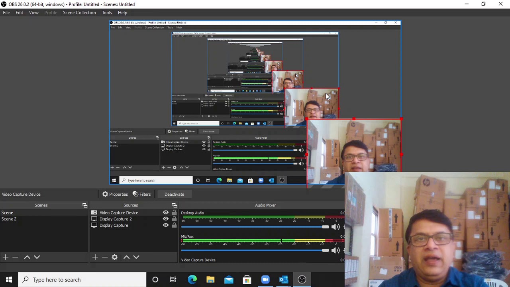This screenshot has width=510, height=287.
Task: Open Microsoft Edge from taskbar
Action: (192, 279)
